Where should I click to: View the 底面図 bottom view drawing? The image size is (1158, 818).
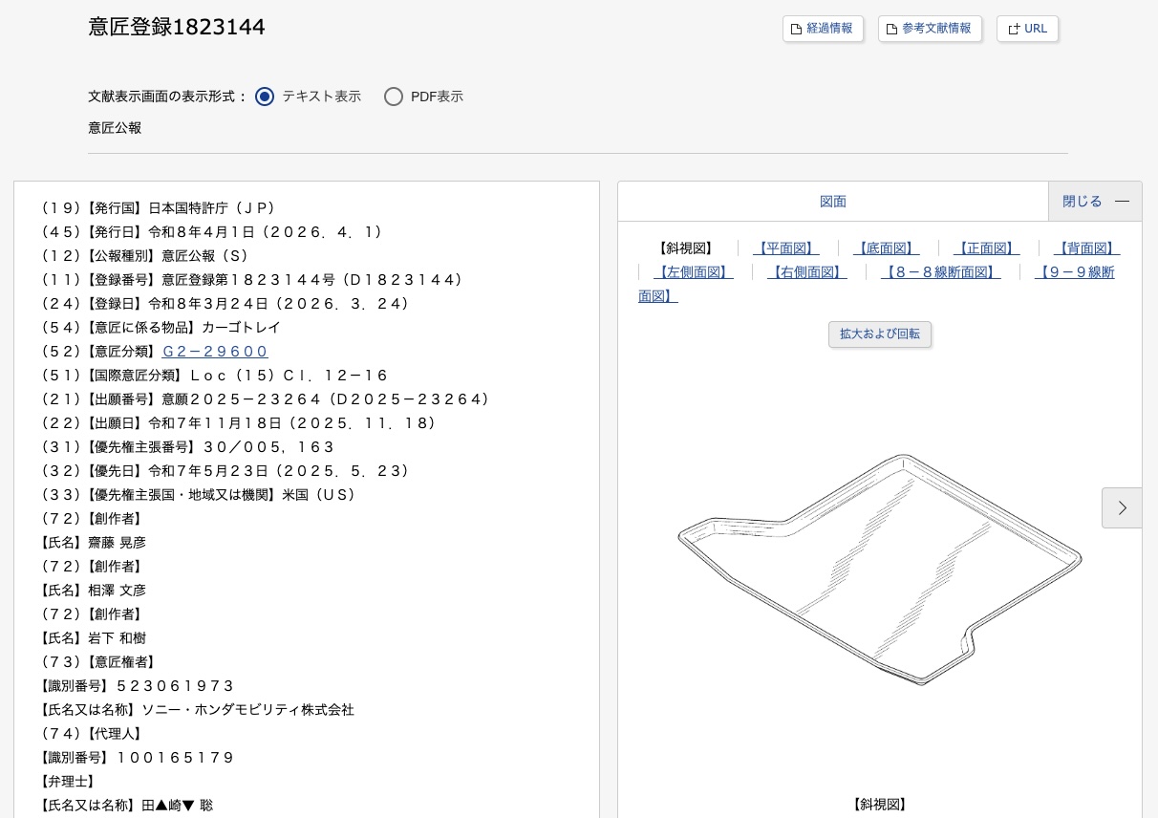click(x=886, y=248)
